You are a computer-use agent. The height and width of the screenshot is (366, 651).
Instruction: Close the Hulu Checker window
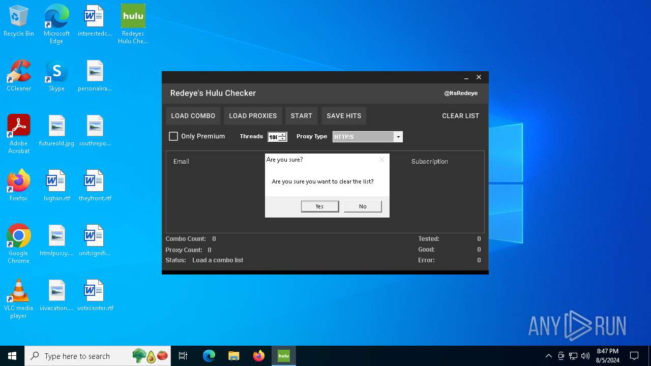(x=479, y=77)
